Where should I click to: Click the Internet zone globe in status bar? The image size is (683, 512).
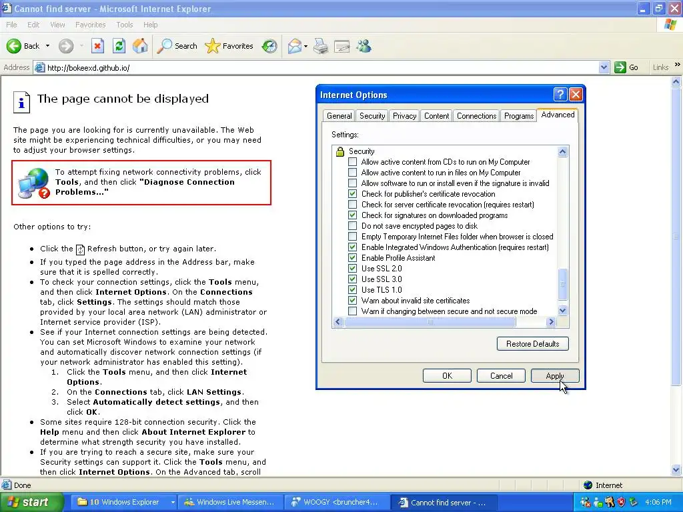588,485
